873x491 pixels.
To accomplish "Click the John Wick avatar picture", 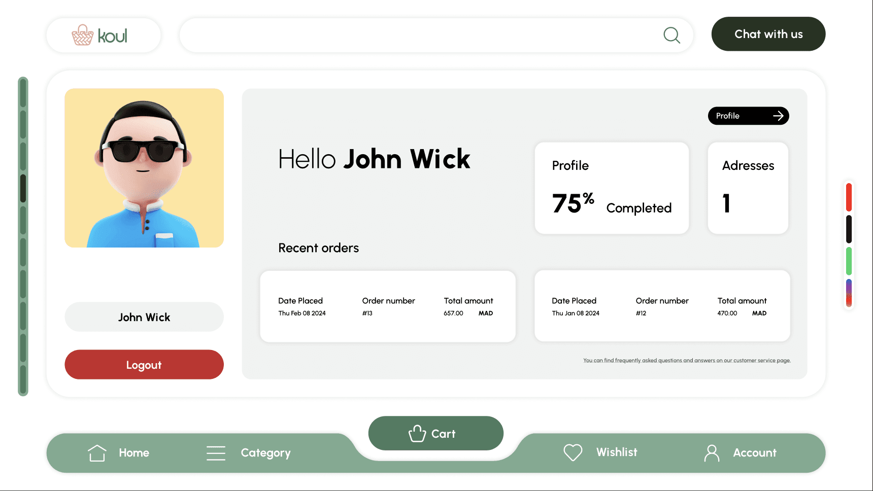I will pyautogui.click(x=144, y=168).
